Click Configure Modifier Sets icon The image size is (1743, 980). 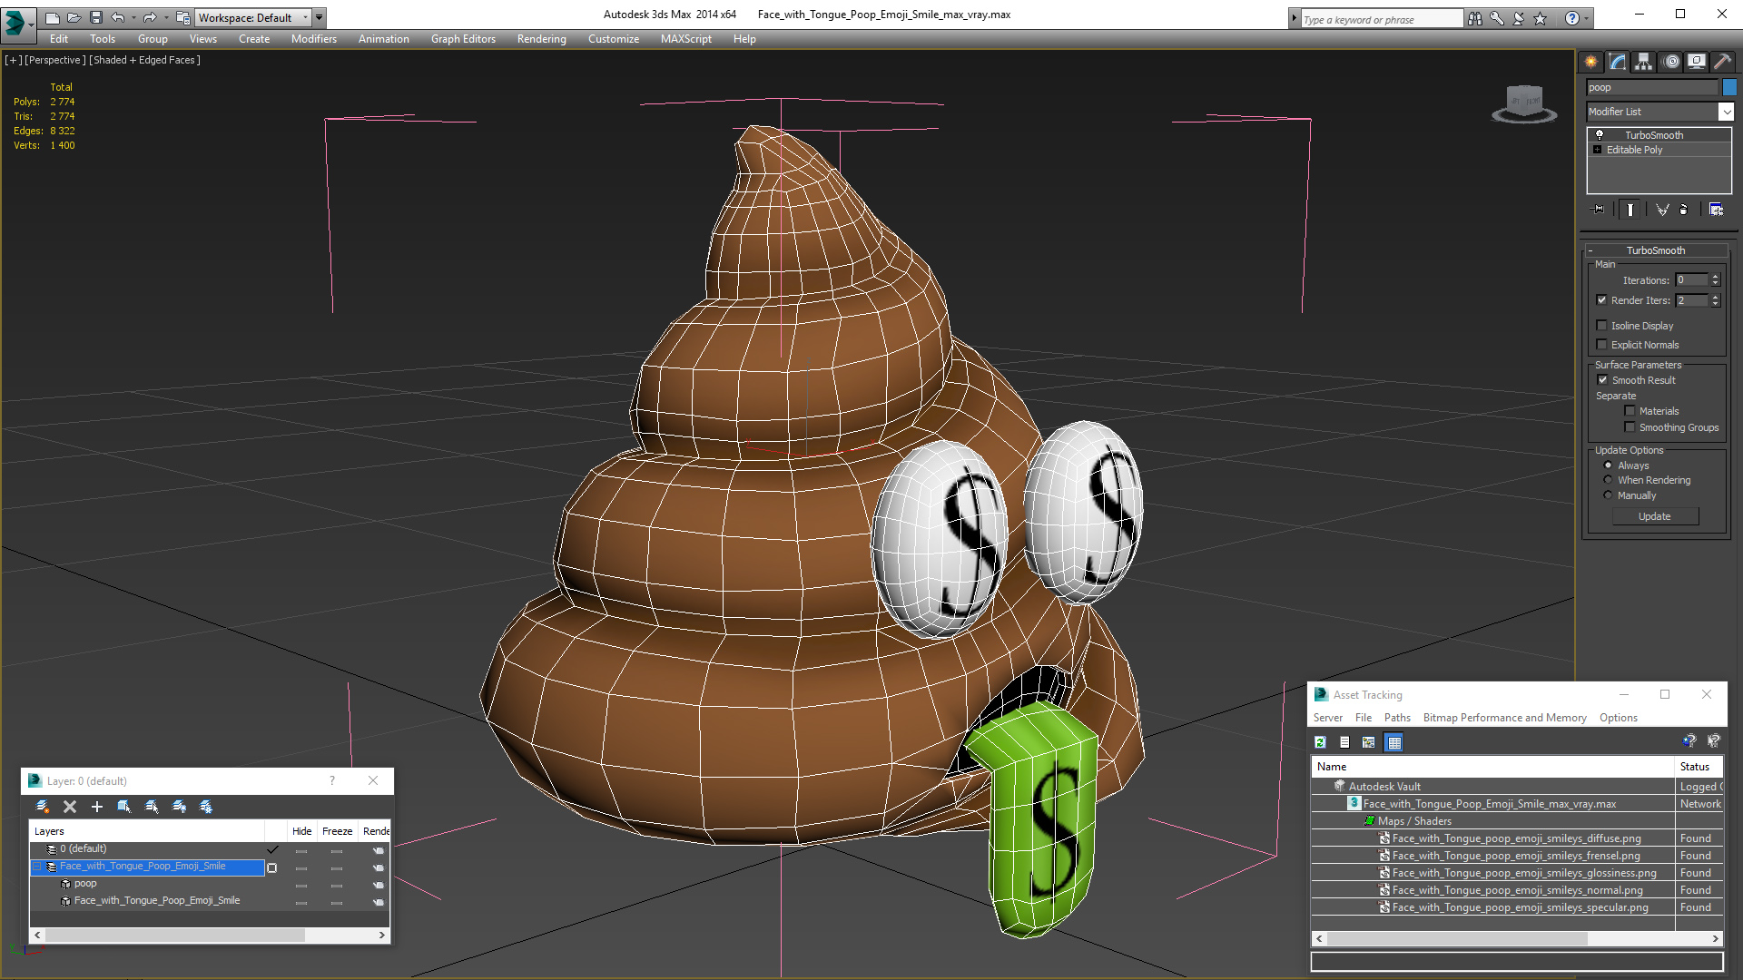pos(1716,210)
